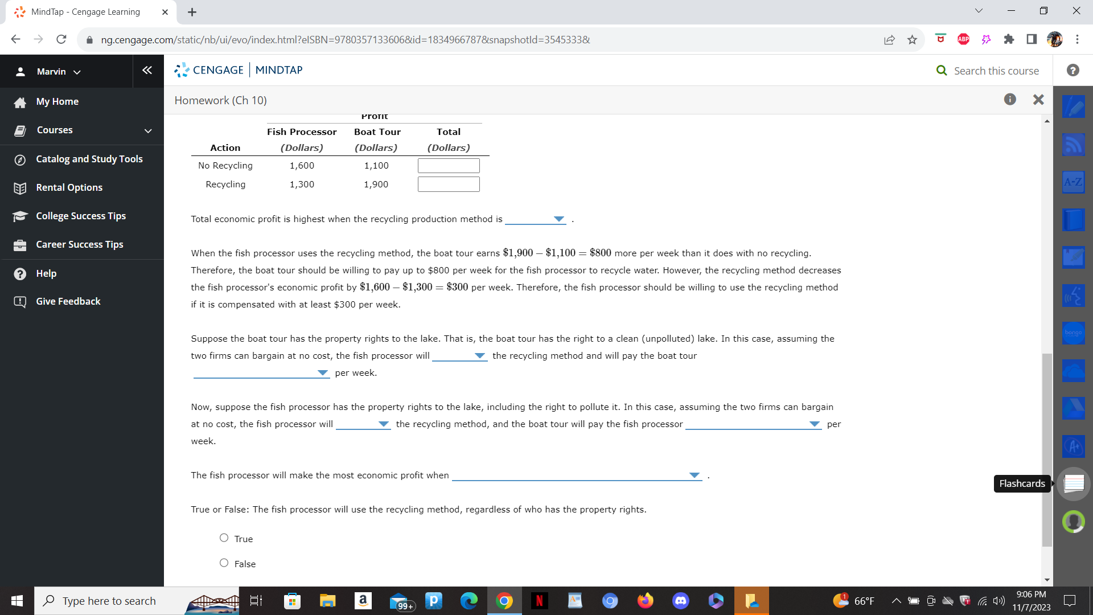
Task: Open Rental Options from the sidebar
Action: [69, 187]
